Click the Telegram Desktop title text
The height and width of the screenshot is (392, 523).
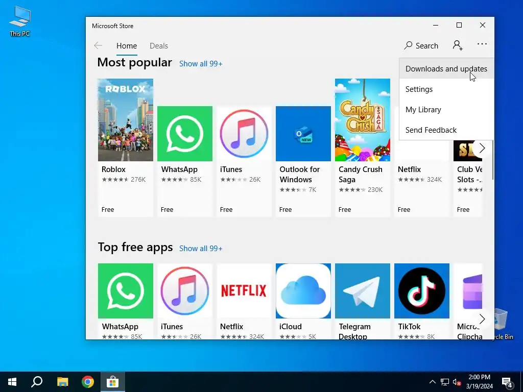[x=355, y=331]
